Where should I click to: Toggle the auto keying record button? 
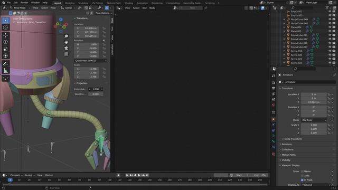[x=118, y=175]
